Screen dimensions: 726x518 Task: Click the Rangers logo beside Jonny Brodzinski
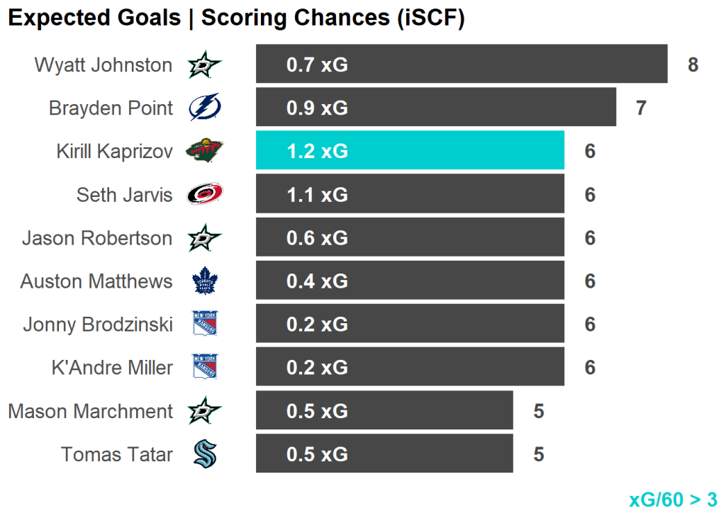[205, 325]
